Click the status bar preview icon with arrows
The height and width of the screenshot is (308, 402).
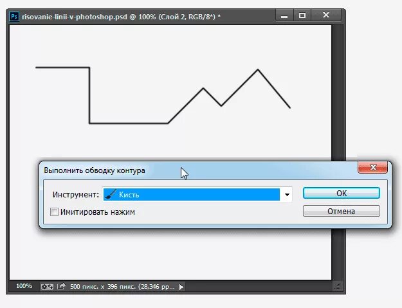point(47,287)
